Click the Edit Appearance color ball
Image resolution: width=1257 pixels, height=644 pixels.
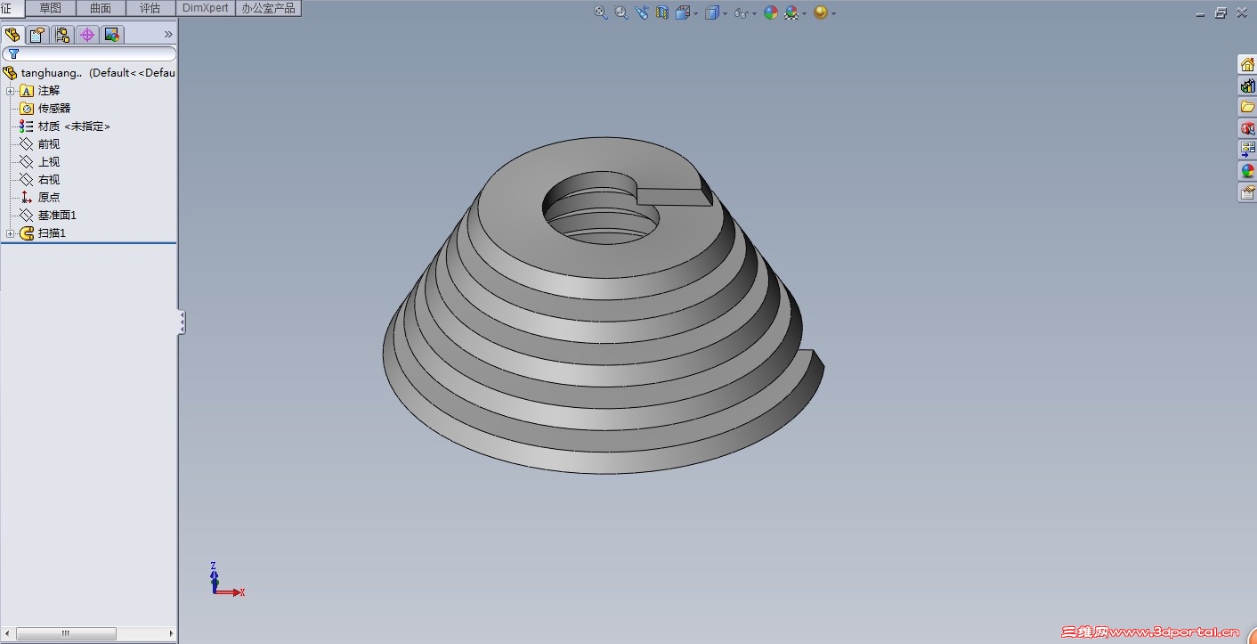771,12
